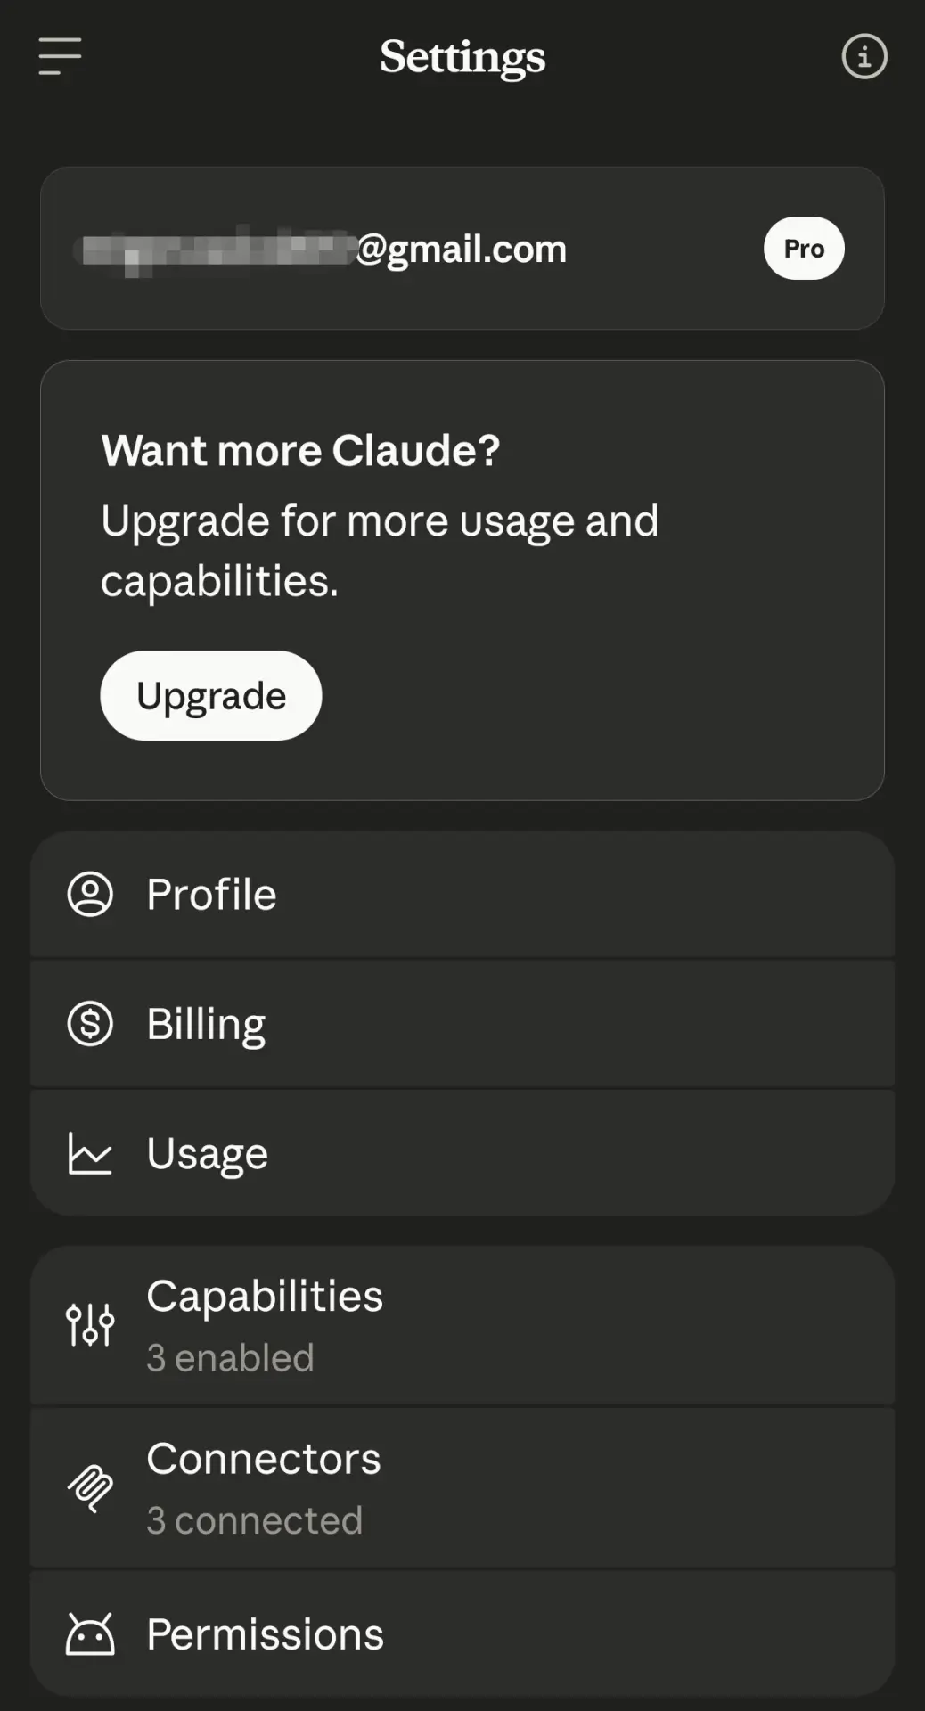Click the "3 connected" subtitle
Image resolution: width=925 pixels, height=1711 pixels.
(x=255, y=1520)
